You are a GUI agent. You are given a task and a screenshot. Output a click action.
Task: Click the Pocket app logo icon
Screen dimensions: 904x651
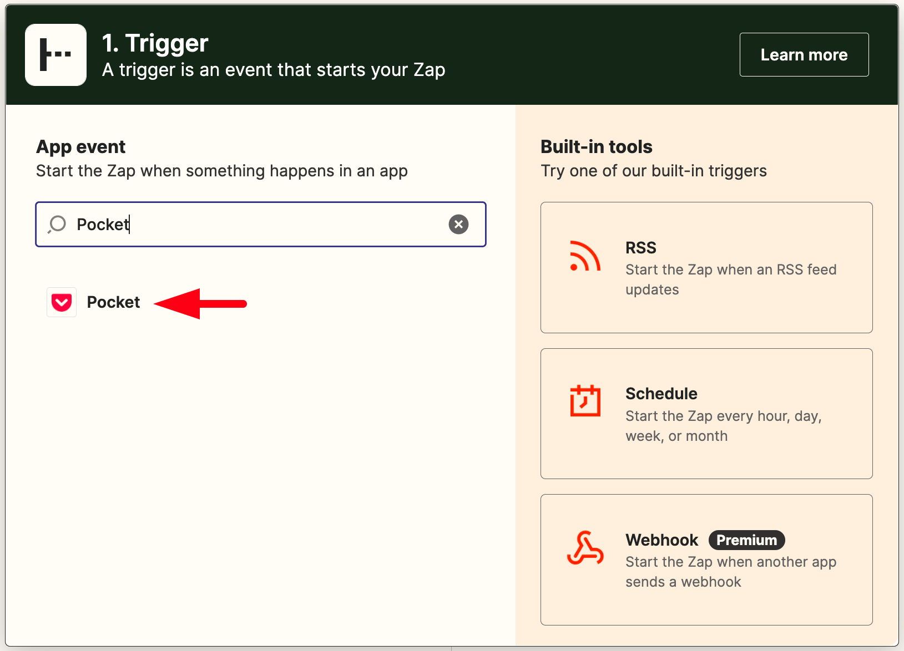click(62, 302)
